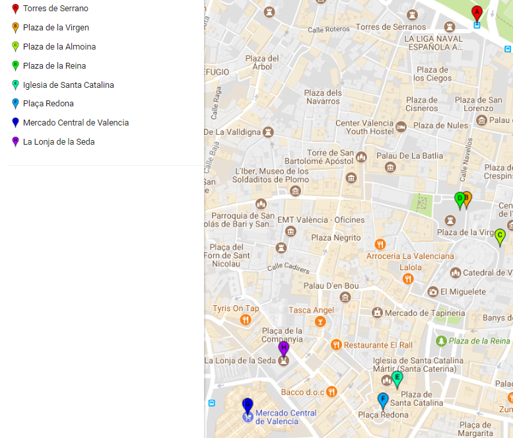Click the El Miguelete camera icon
The width and height of the screenshot is (513, 438).
coord(432,291)
